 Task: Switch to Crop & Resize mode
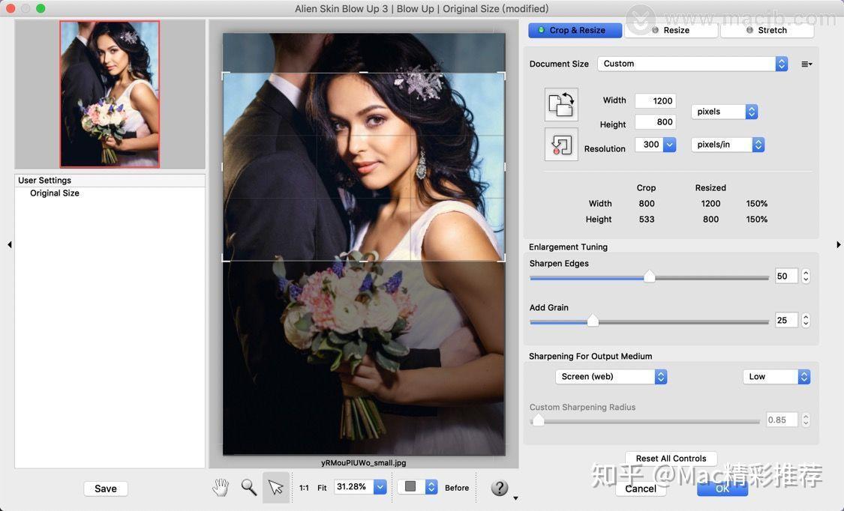coord(575,30)
